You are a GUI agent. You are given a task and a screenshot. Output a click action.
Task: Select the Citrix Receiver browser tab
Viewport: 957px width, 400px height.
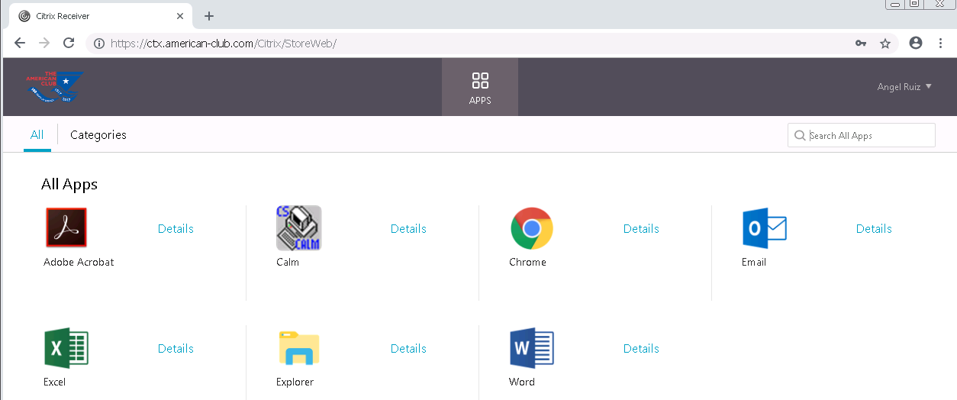click(101, 16)
